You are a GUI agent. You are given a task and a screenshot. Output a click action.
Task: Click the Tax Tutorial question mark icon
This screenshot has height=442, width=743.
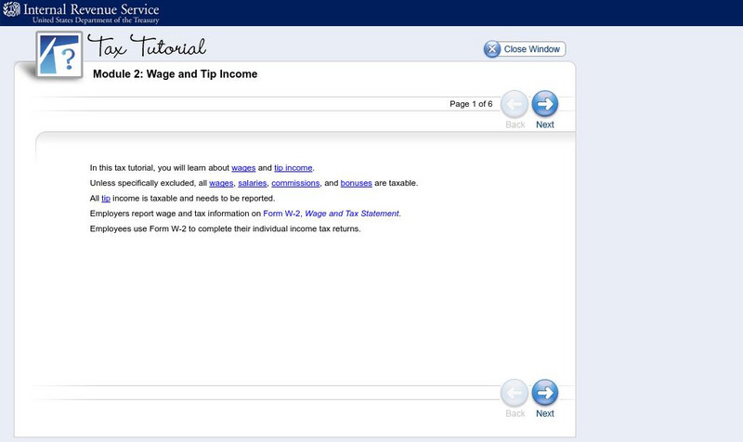click(x=59, y=55)
